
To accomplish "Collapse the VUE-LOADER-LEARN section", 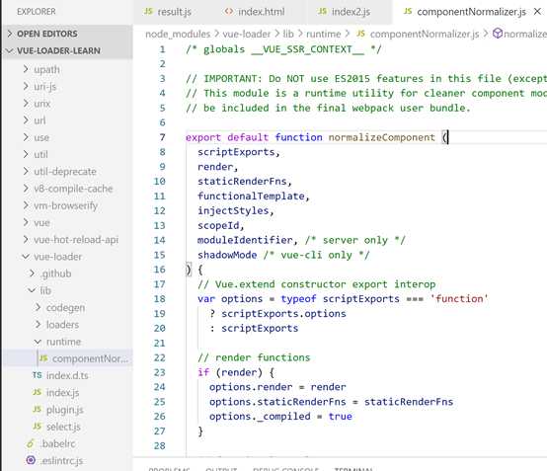I will [x=10, y=50].
